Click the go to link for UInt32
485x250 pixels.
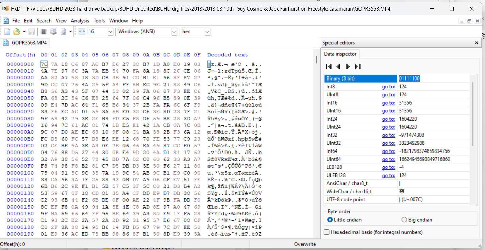coord(388,143)
